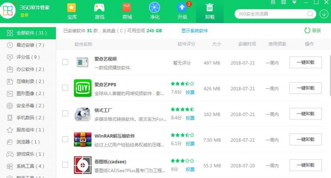Select 服务组件 (1) category
The width and height of the screenshot is (331, 178).
click(28, 130)
